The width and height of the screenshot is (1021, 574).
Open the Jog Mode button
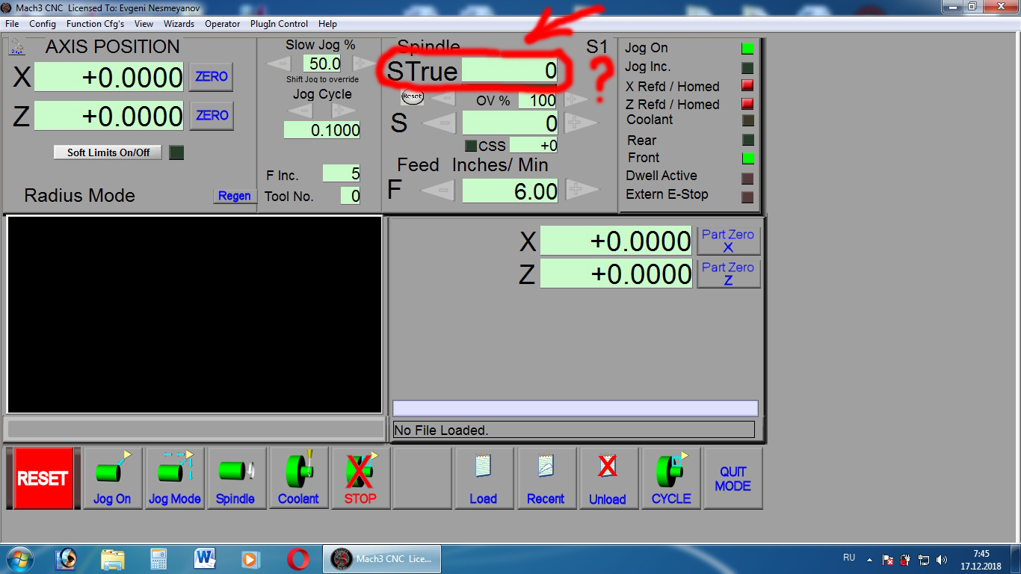click(174, 478)
